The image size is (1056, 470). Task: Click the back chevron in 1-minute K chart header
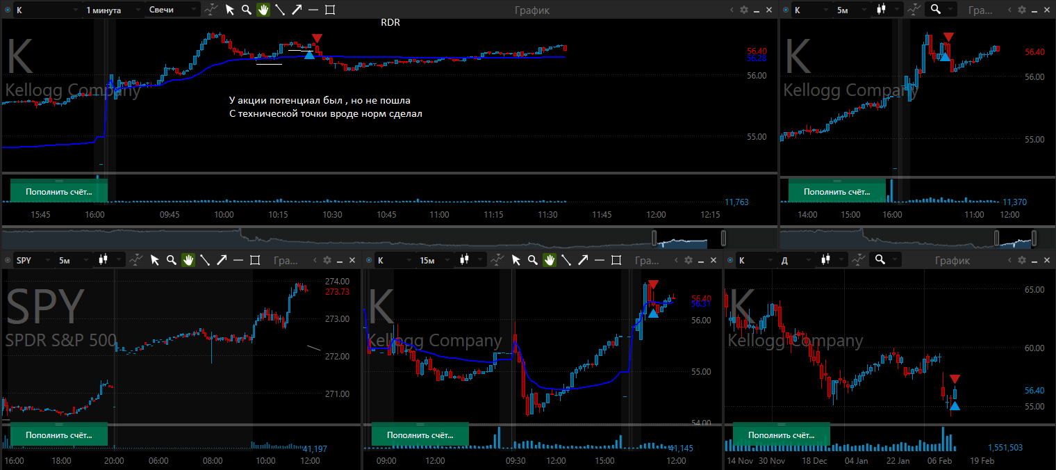pos(732,10)
